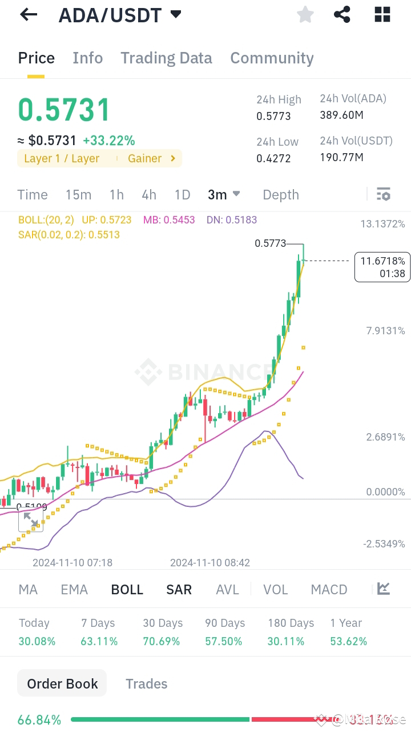Favorite ADA/USDT with the star toggle

305,14
